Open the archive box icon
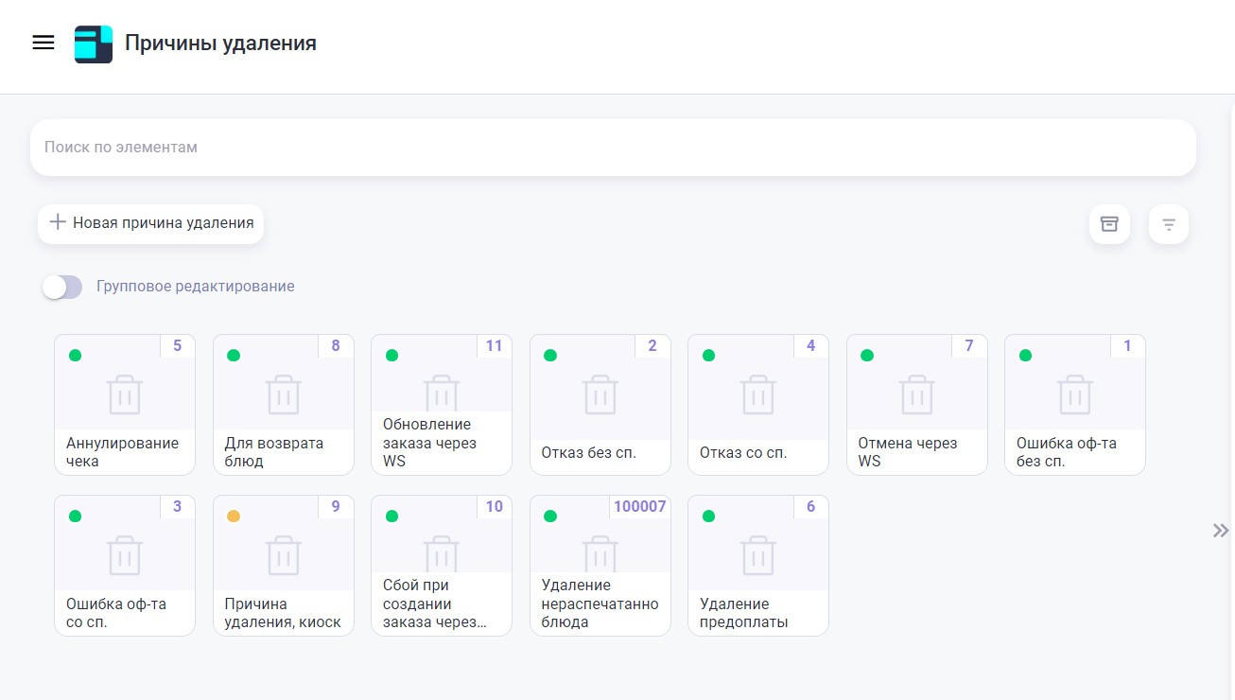 [1109, 224]
